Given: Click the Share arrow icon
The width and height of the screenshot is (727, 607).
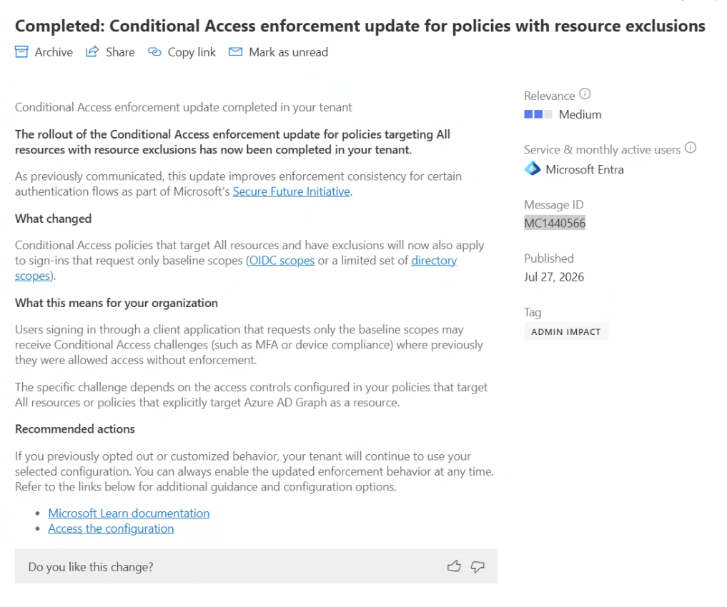Looking at the screenshot, I should pos(92,51).
